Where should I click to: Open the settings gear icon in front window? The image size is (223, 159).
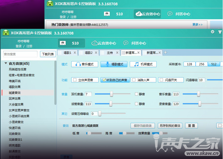(x=212, y=32)
